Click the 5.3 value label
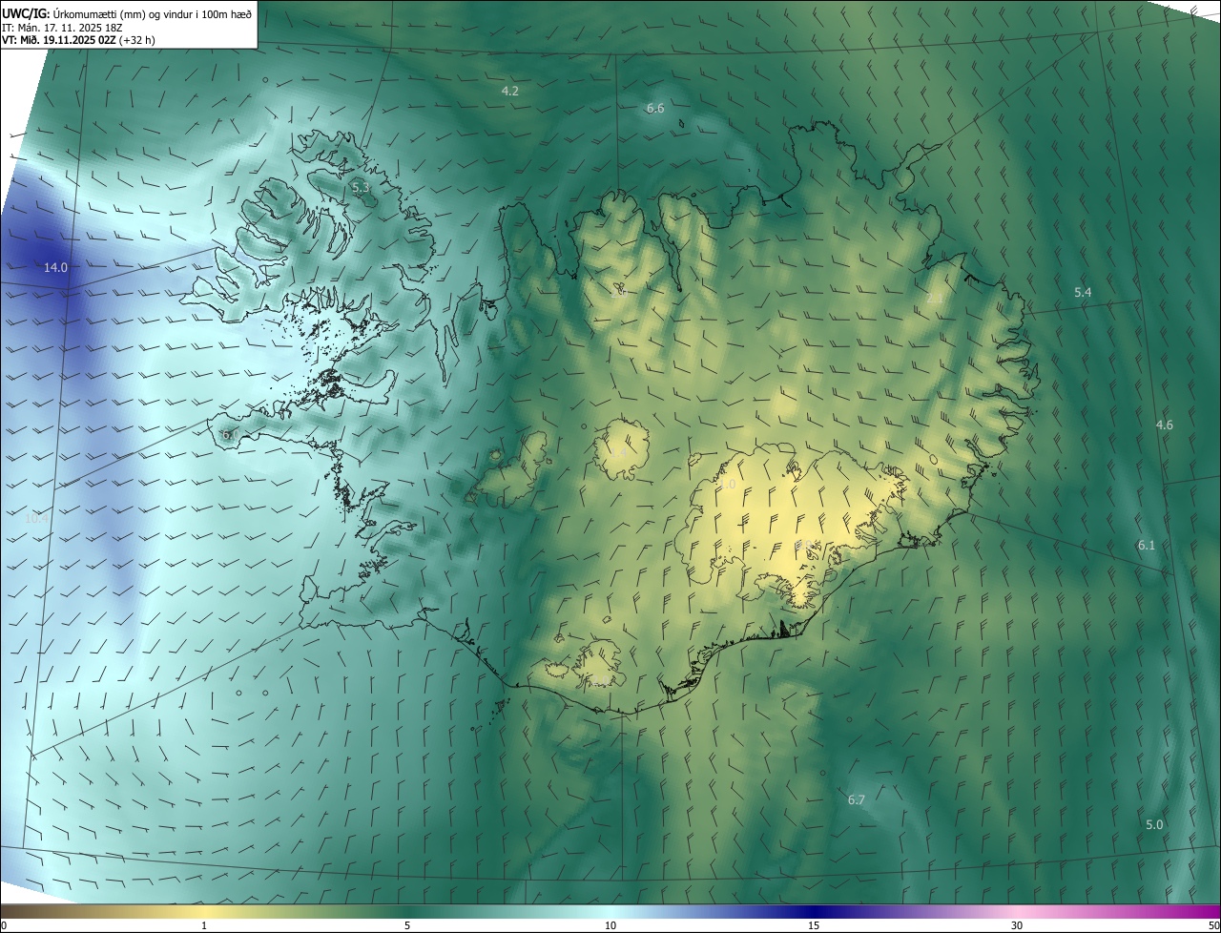 (361, 188)
